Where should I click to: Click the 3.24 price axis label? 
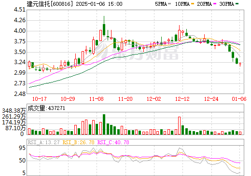[x=20, y=62]
